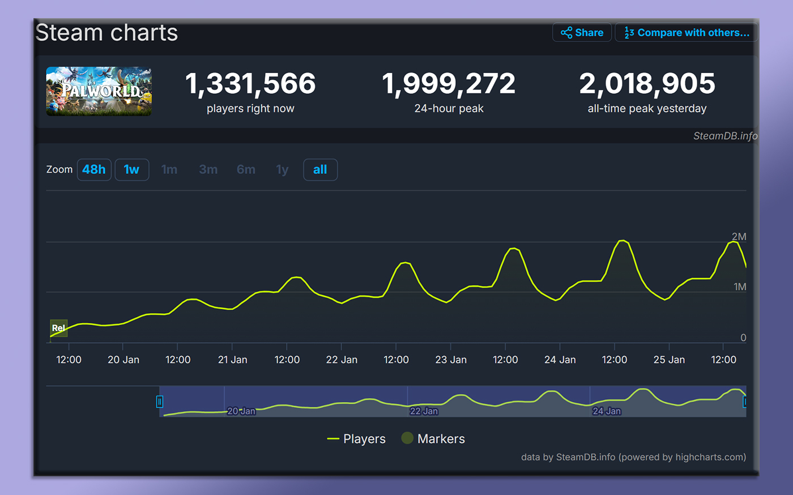Click the green Markers legend circle
This screenshot has height=495, width=793.
(x=407, y=438)
